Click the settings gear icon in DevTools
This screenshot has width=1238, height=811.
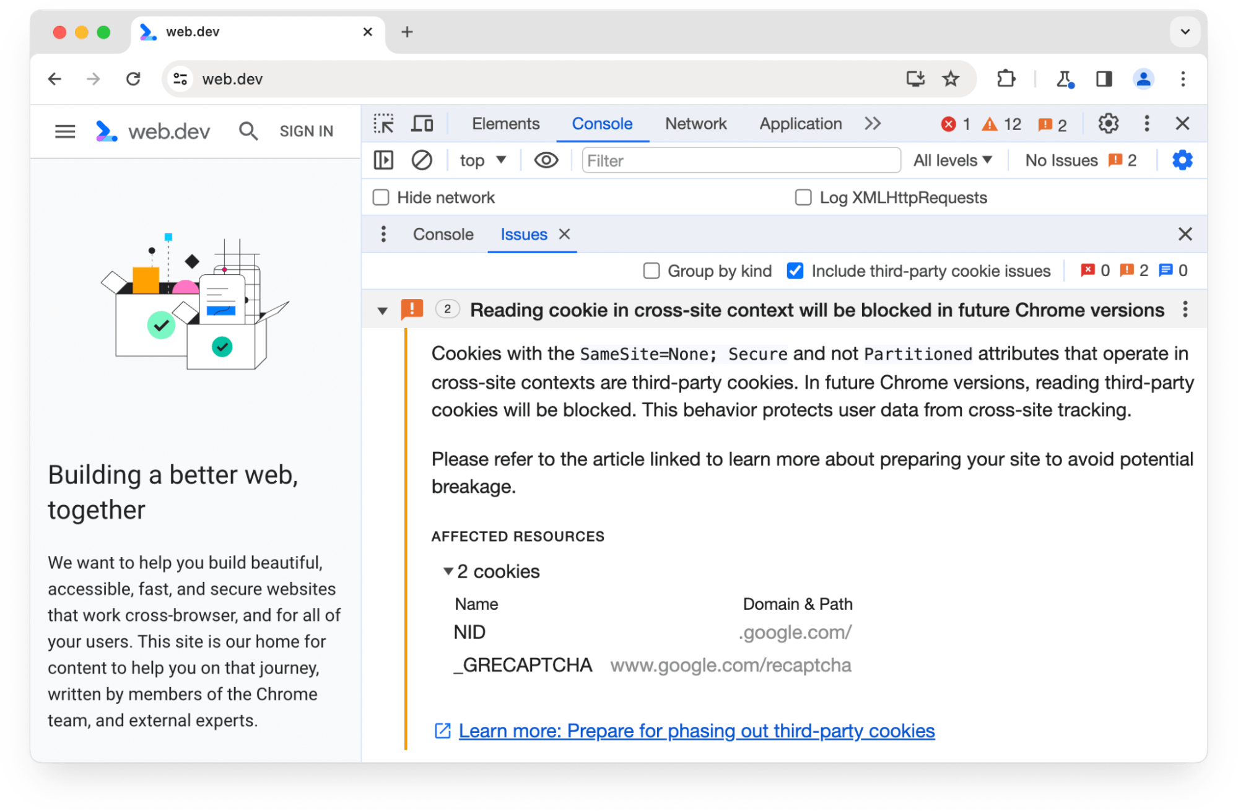click(1108, 124)
